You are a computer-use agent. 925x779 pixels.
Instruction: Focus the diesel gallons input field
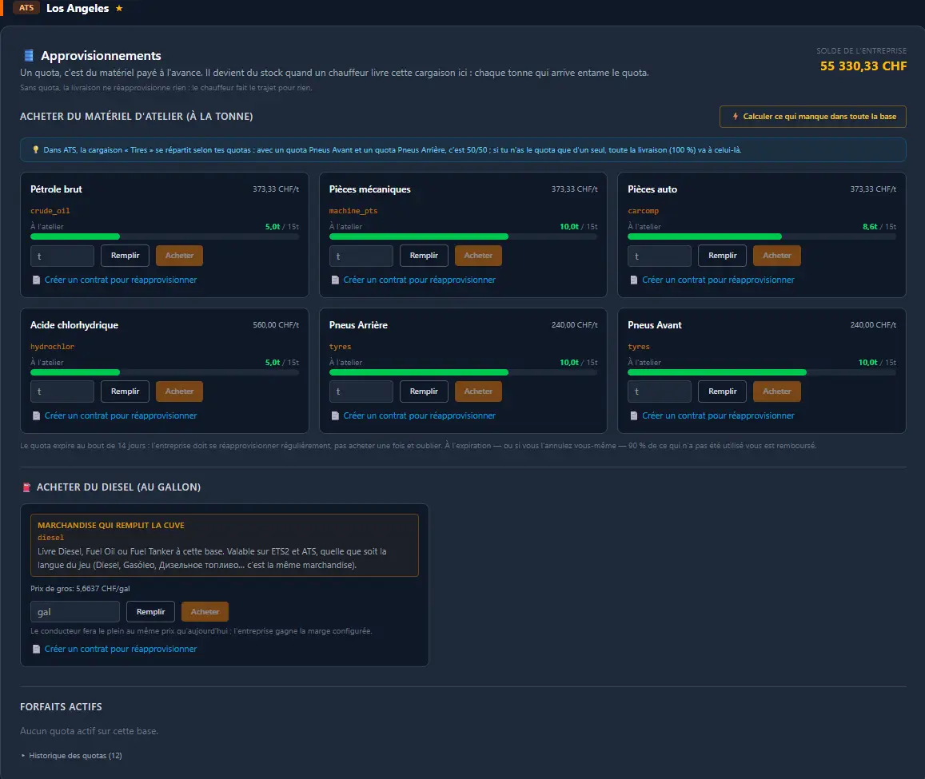click(x=75, y=611)
